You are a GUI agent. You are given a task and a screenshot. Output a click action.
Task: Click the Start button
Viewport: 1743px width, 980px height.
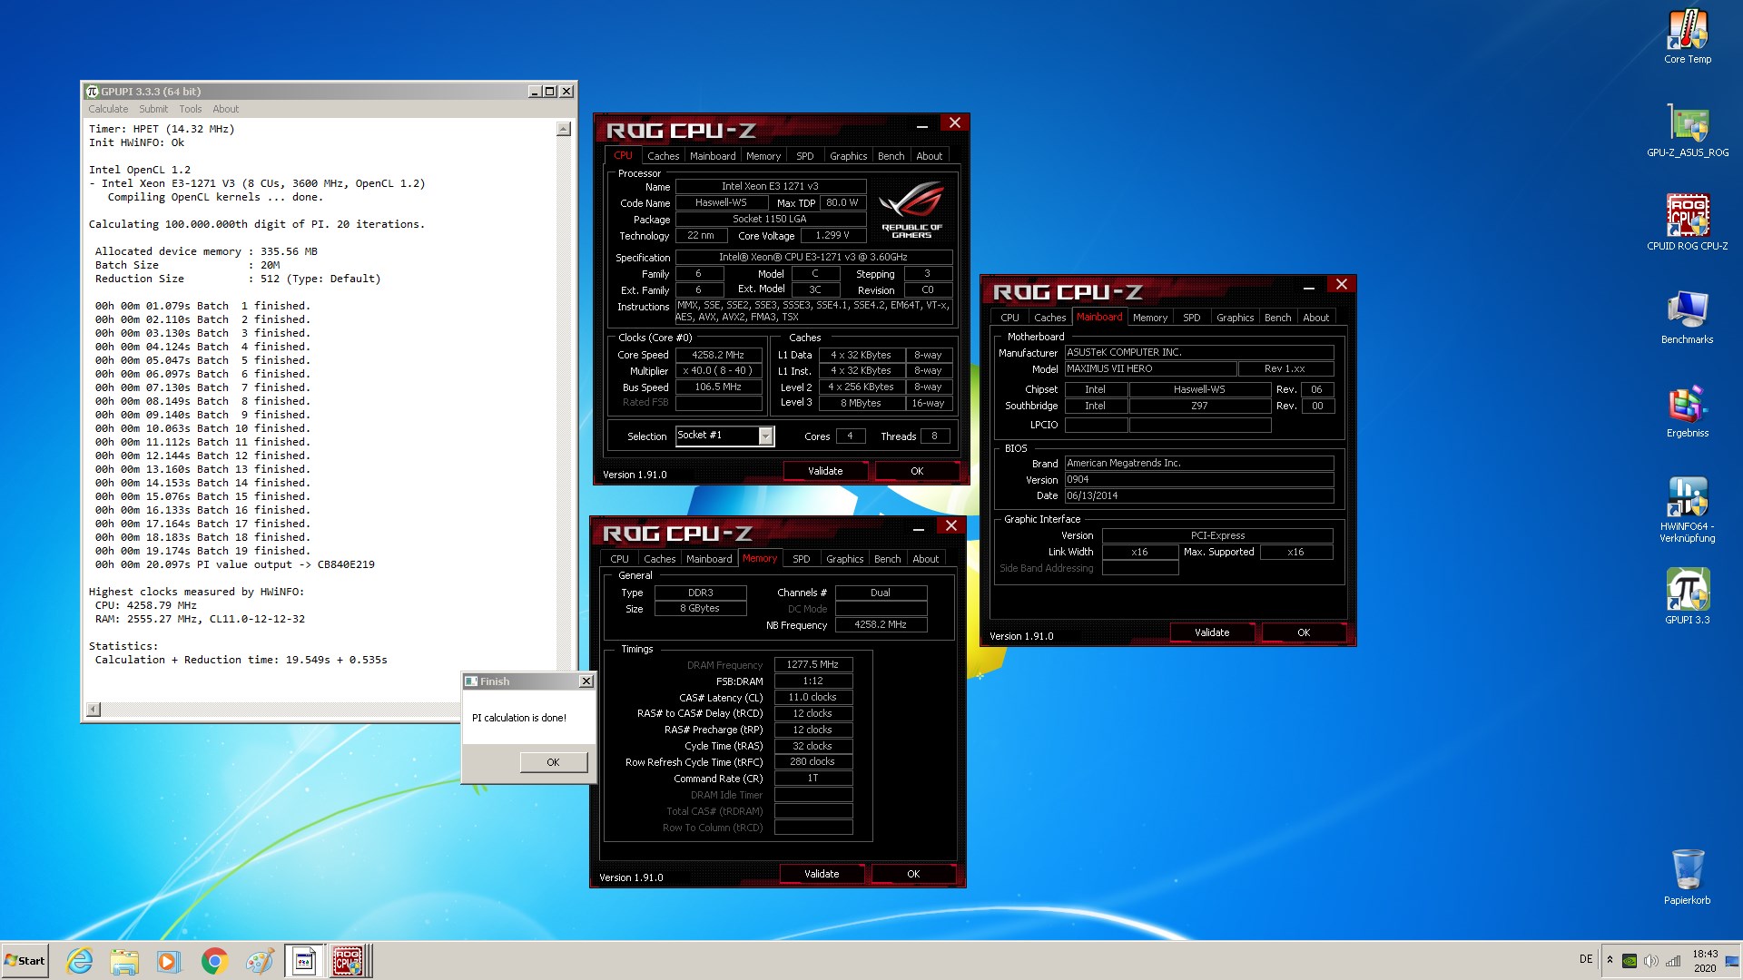point(25,961)
